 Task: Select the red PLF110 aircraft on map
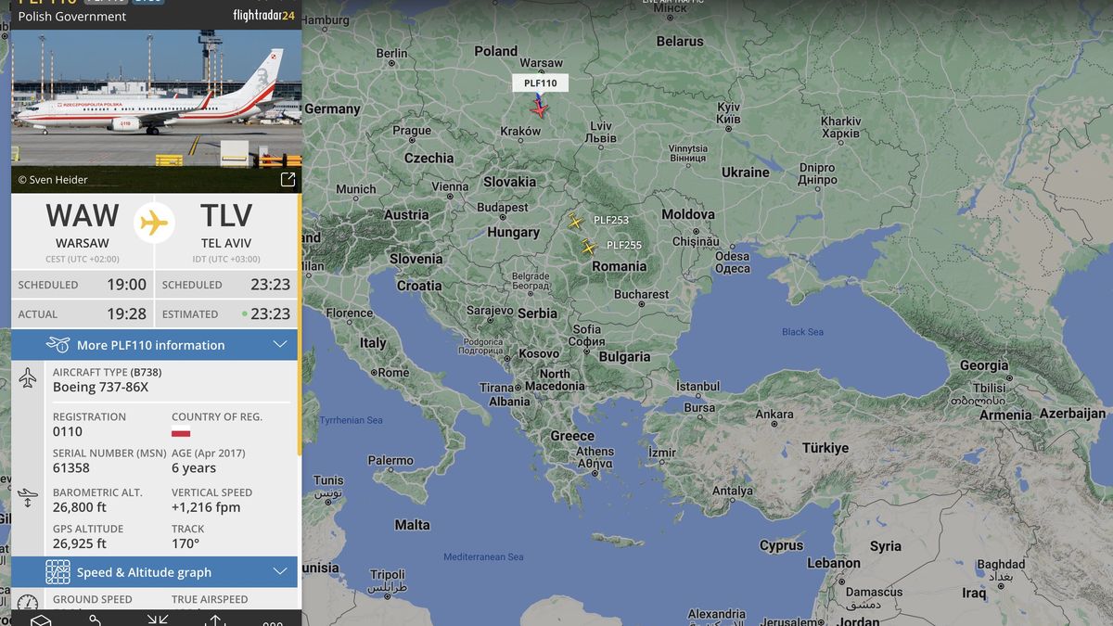pos(539,109)
